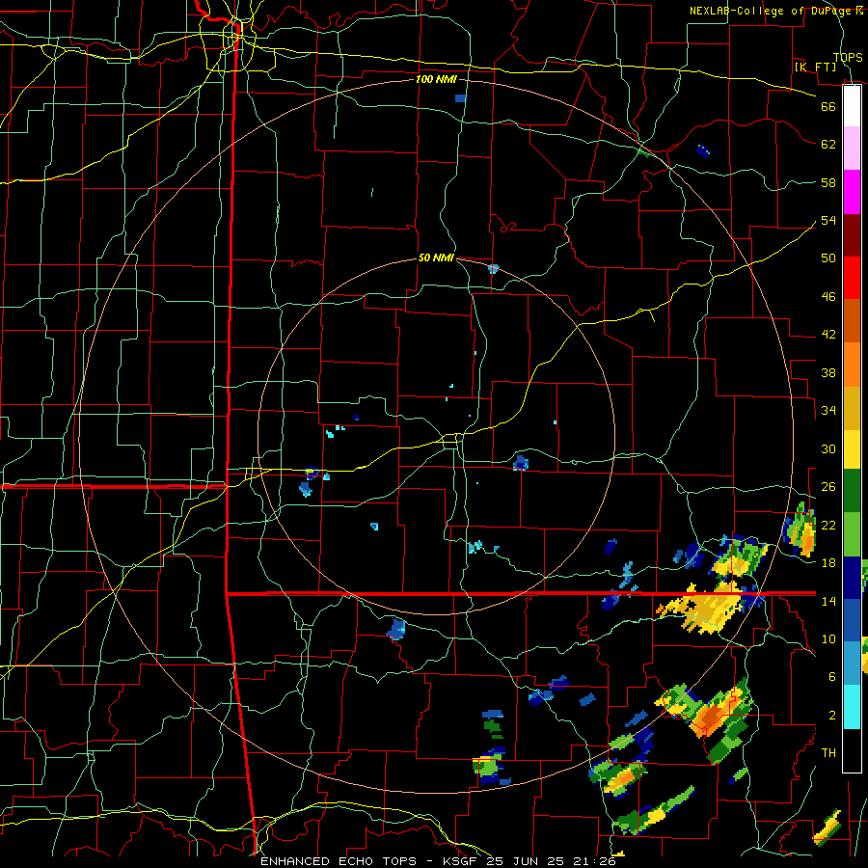The image size is (868, 868).
Task: Click the '54' scale label
Action: coord(828,220)
